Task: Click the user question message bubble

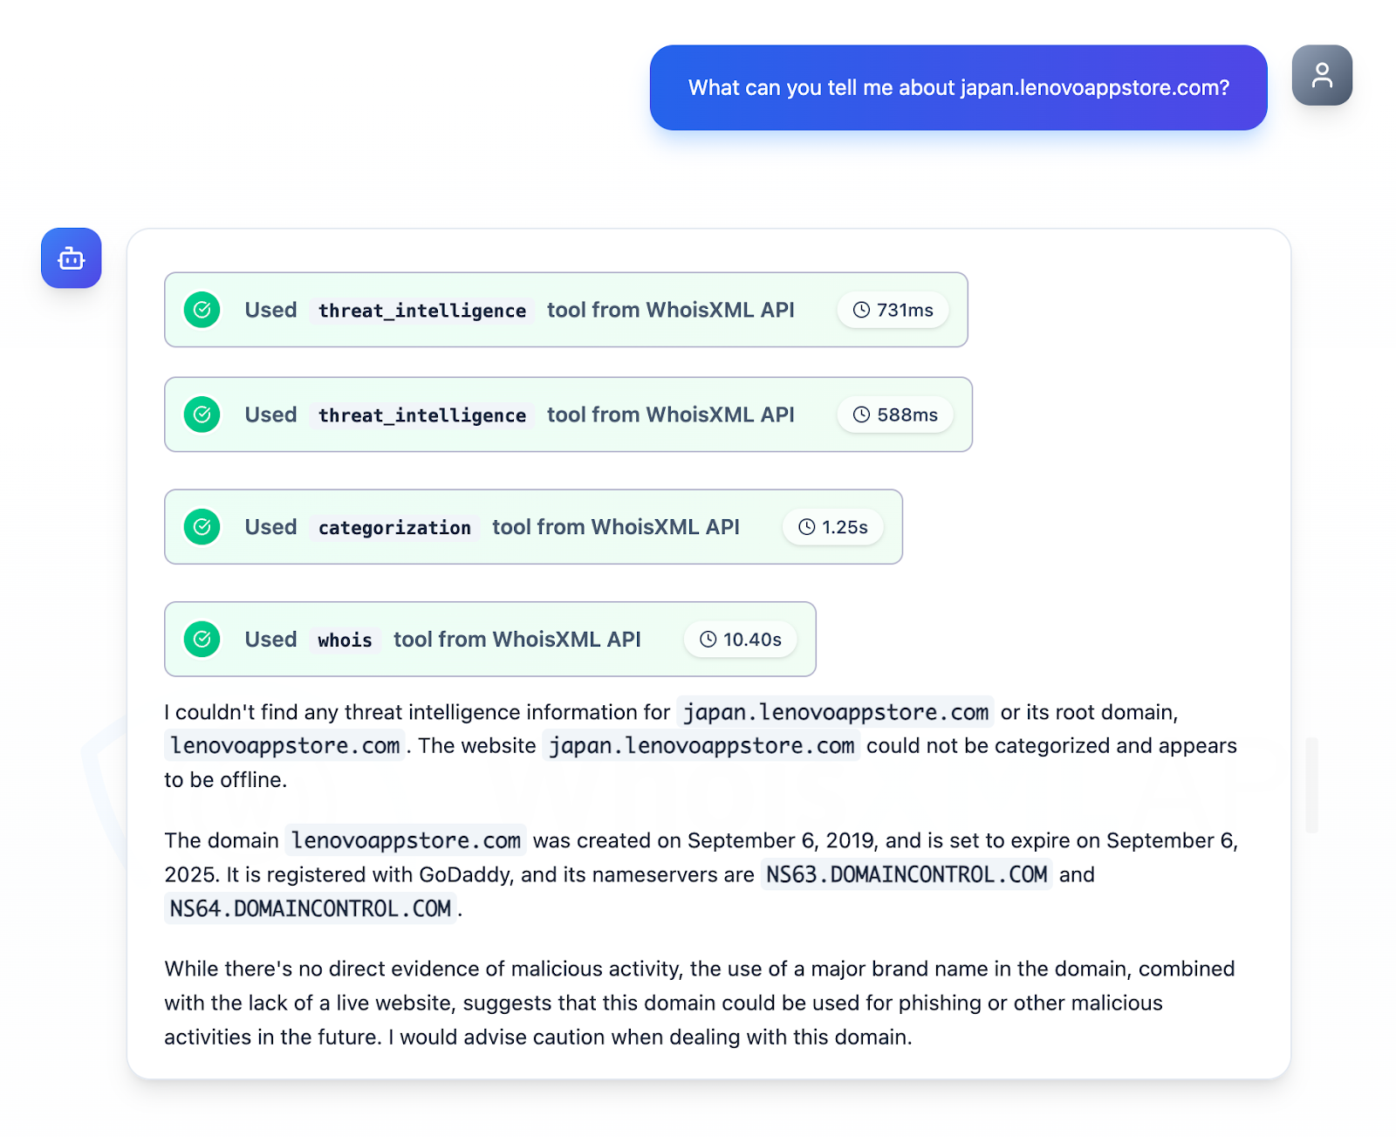Action: pos(958,88)
